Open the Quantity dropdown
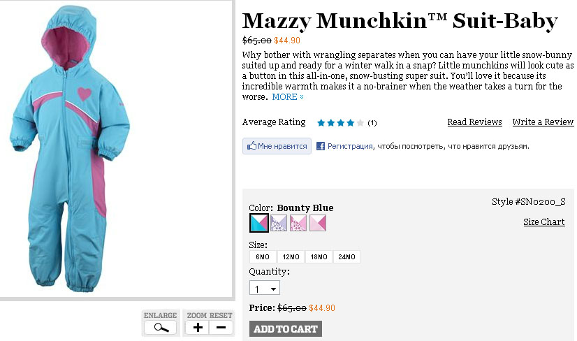 [x=265, y=288]
